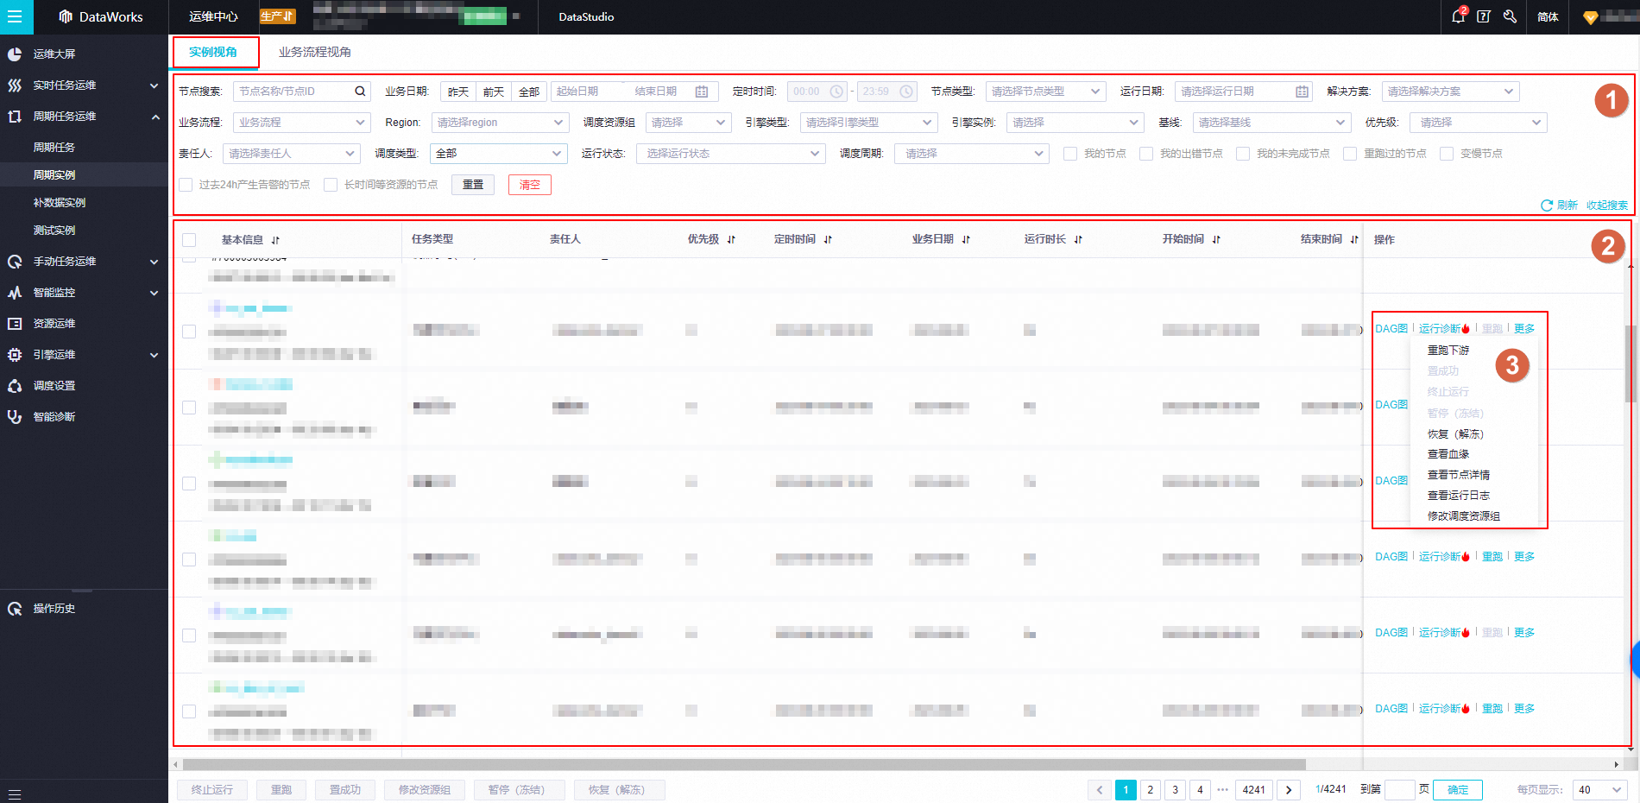Switch to the 业务流程视角 tab
This screenshot has height=803, width=1640.
[314, 53]
